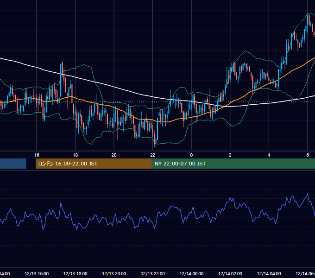
Task: Select the ロンドン 16:00-22:00 JST session bar
Action: point(94,164)
